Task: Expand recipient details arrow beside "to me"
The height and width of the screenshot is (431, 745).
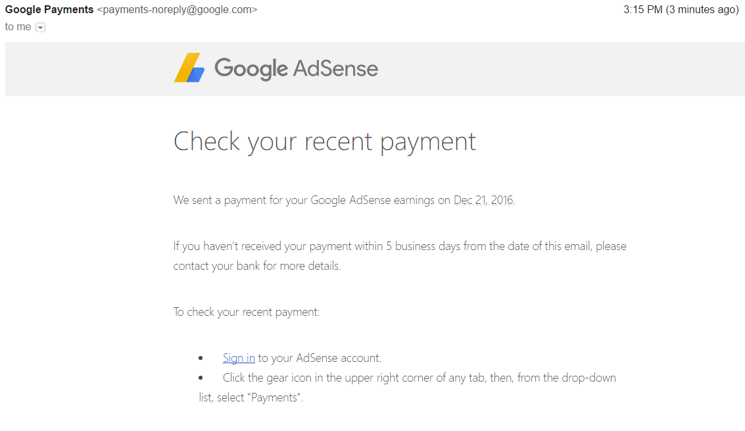Action: tap(40, 28)
